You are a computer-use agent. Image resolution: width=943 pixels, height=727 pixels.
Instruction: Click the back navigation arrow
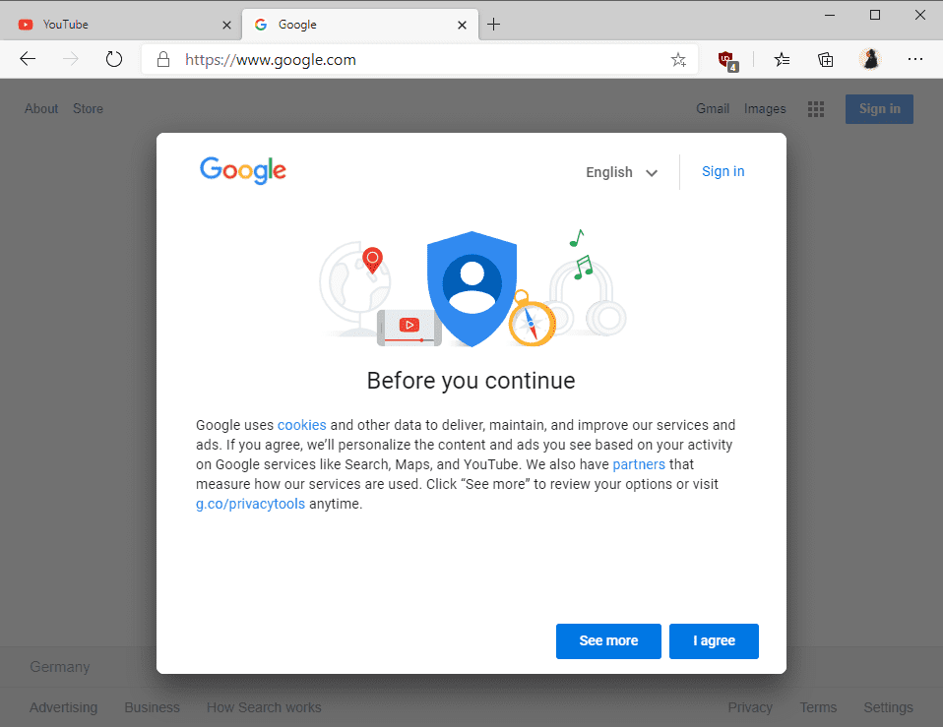(28, 59)
